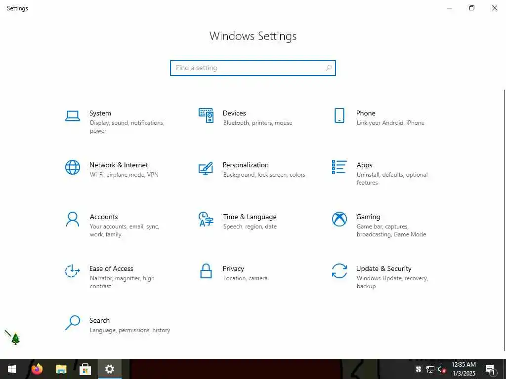This screenshot has height=379, width=506.
Task: Open the System settings title
Action: coord(100,113)
